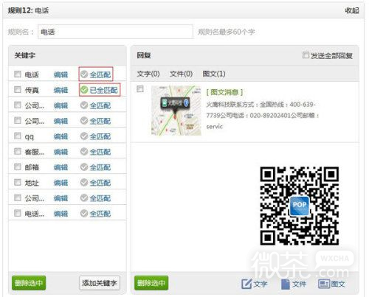Click the 全匹配 link for 地址
This screenshot has width=369, height=297.
point(100,183)
